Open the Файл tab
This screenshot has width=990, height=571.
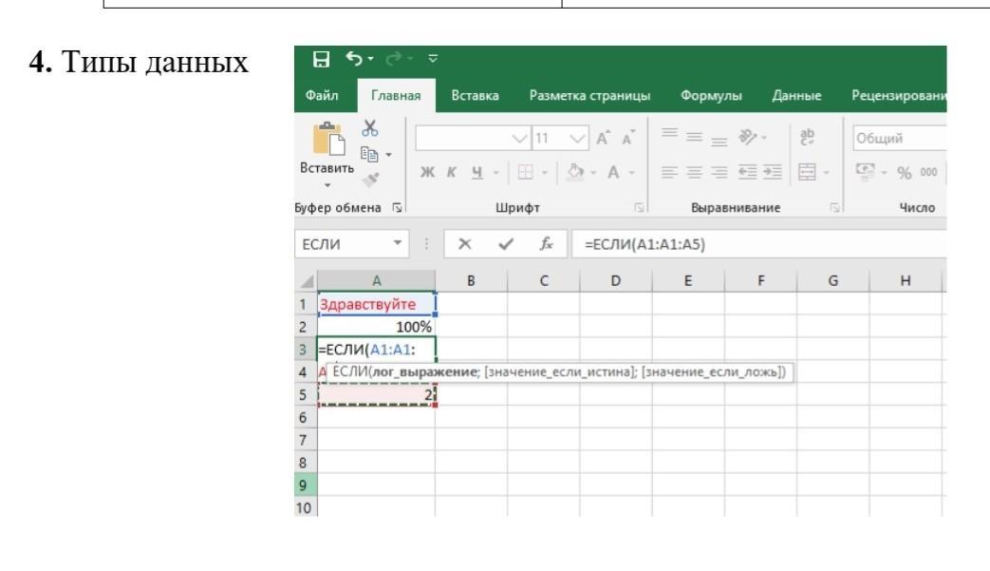(x=322, y=95)
